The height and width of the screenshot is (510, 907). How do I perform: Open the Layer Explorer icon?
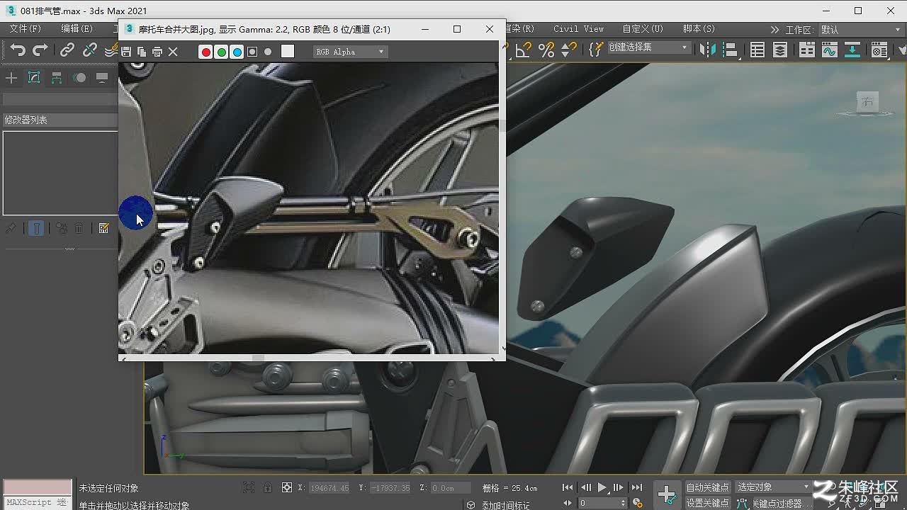coord(780,50)
